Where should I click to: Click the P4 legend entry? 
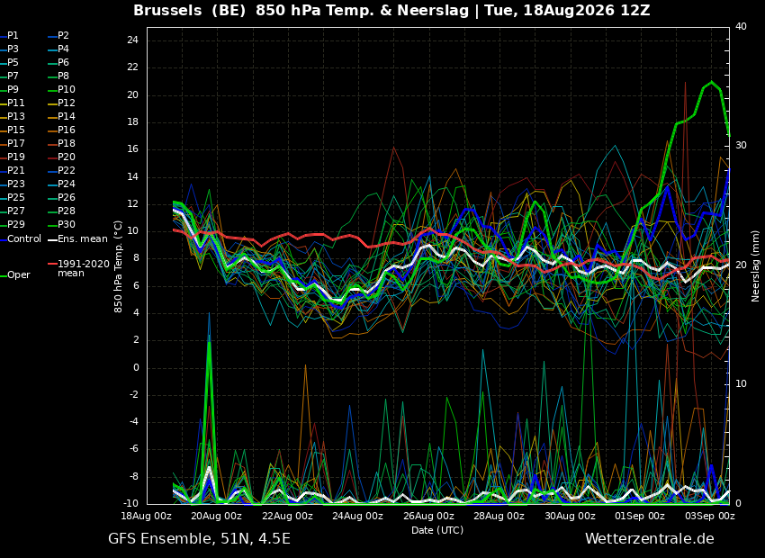tap(63, 49)
